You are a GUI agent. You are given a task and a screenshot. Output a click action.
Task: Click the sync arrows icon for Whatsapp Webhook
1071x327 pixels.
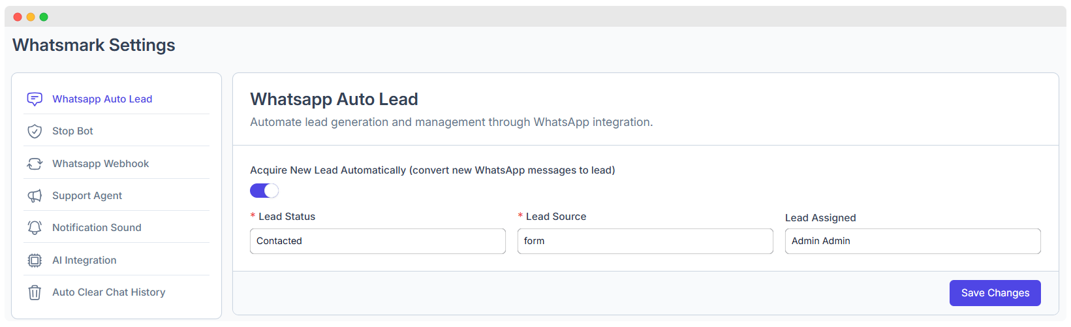pyautogui.click(x=35, y=164)
